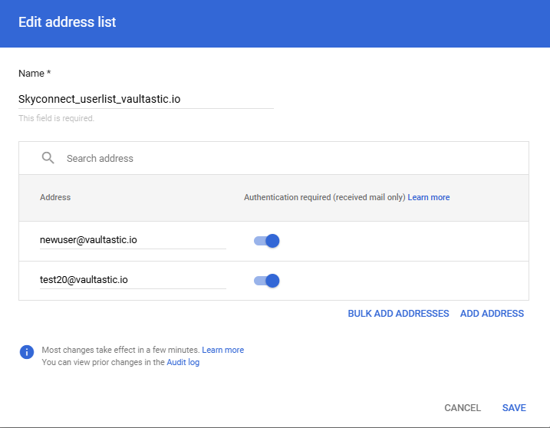Edit the test20@vaultastic.io address field

(x=133, y=280)
